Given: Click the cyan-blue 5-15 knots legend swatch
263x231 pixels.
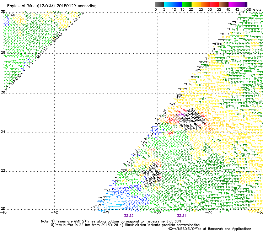Looking at the screenshot, I should 173,4.
